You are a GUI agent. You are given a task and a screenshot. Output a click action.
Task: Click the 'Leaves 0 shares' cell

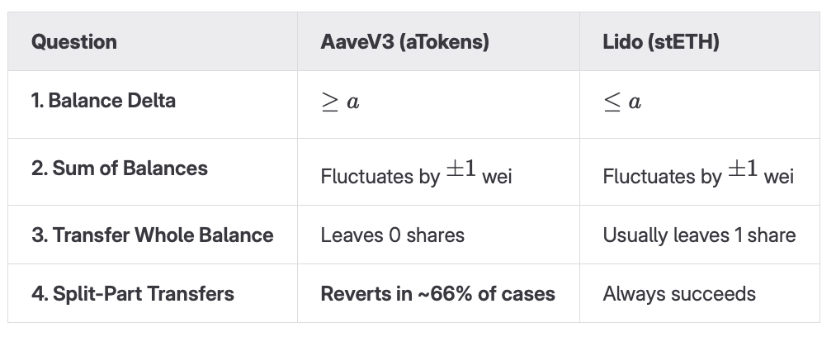pyautogui.click(x=392, y=235)
